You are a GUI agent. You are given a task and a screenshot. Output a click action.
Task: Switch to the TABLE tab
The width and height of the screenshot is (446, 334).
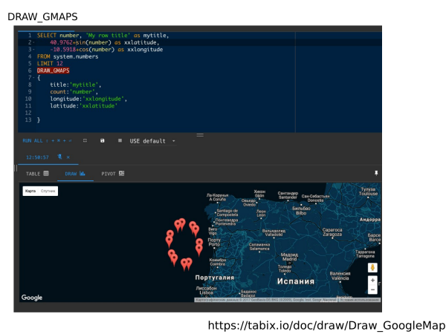(x=37, y=173)
